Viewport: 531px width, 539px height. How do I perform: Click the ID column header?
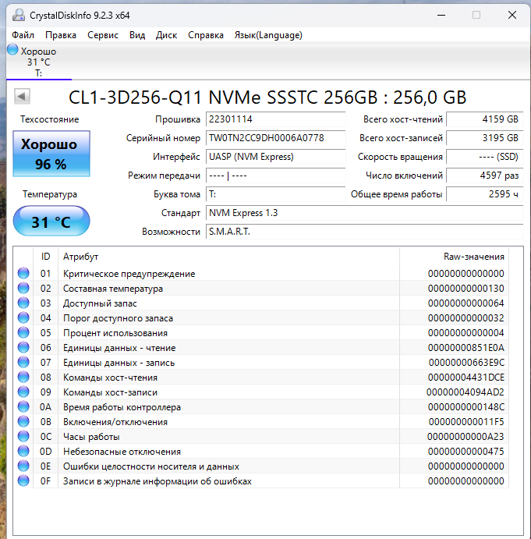pos(46,257)
